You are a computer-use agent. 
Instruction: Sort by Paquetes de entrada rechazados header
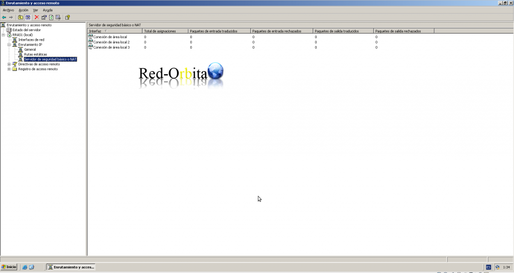[282, 31]
